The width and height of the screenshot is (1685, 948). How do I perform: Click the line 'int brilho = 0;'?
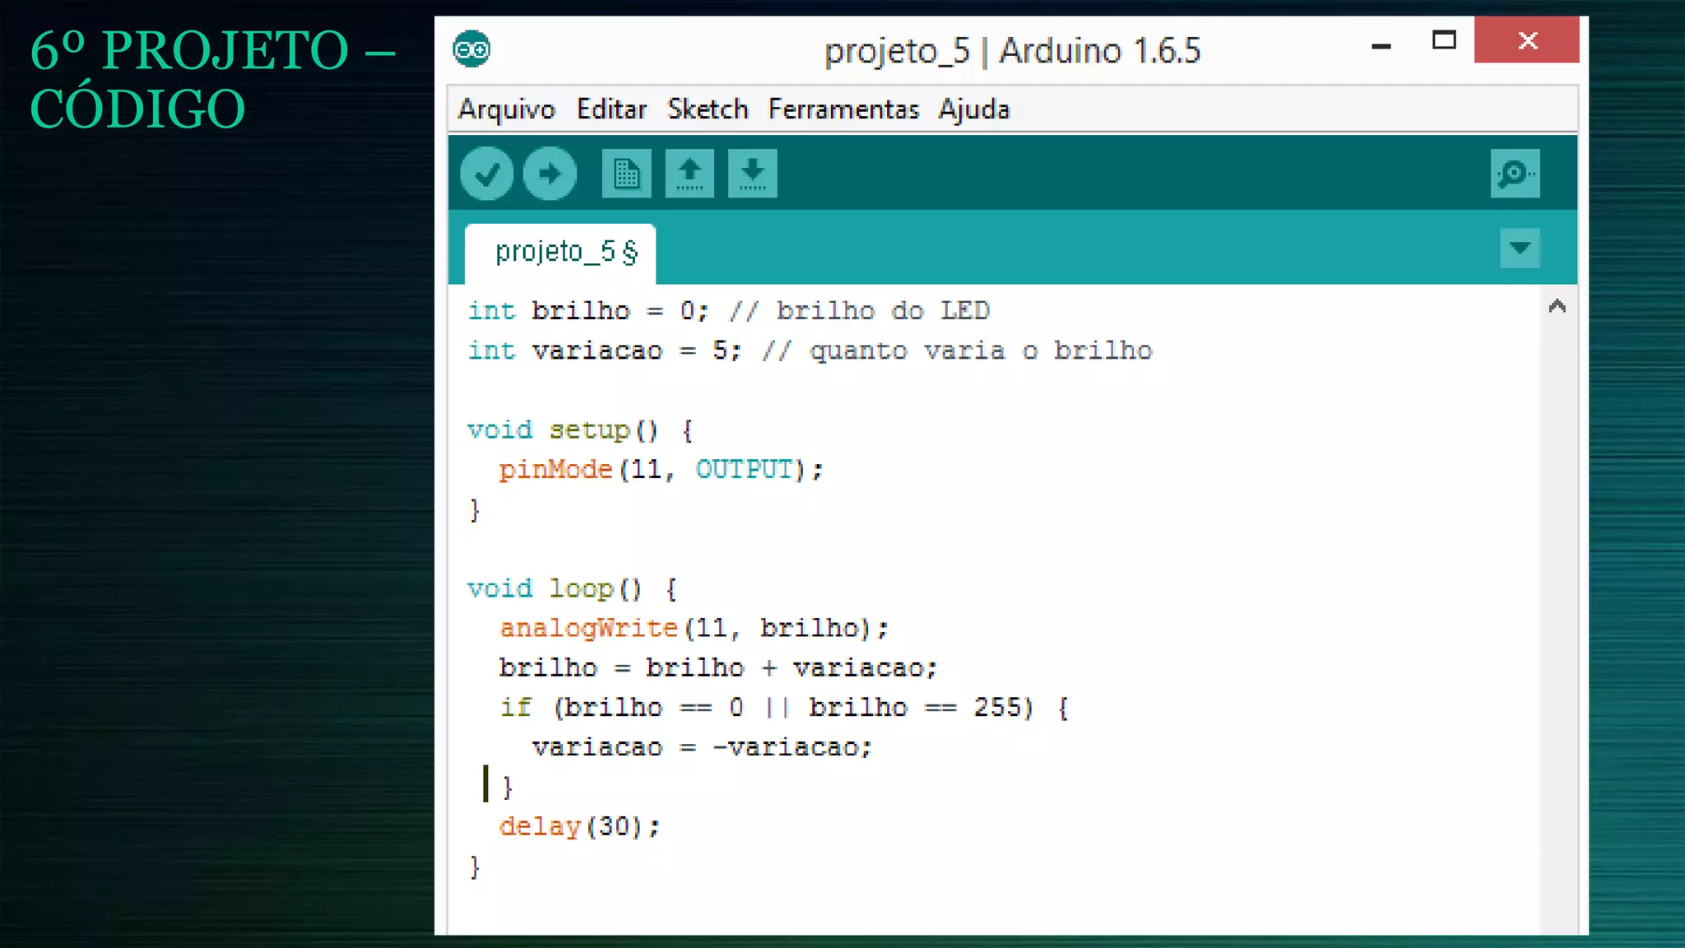[587, 311]
